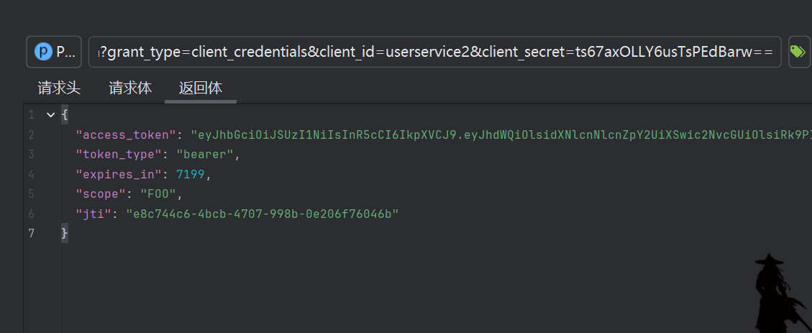Click the green tag icon
The width and height of the screenshot is (812, 333).
click(797, 52)
